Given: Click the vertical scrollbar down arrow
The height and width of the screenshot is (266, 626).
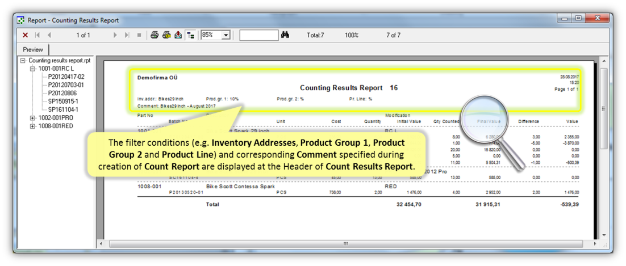Looking at the screenshot, I should 604,235.
